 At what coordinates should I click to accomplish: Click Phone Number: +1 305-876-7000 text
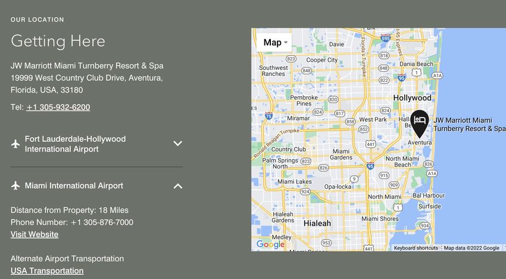(x=72, y=223)
